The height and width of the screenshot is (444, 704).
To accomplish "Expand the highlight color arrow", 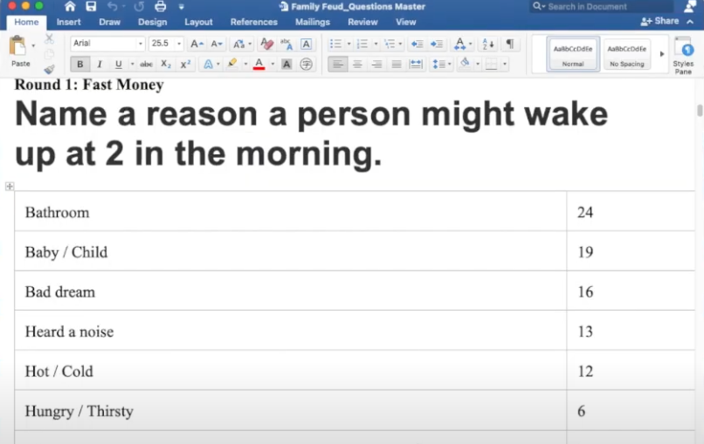I will point(245,65).
